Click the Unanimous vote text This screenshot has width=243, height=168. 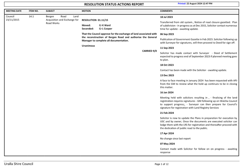point(88,46)
